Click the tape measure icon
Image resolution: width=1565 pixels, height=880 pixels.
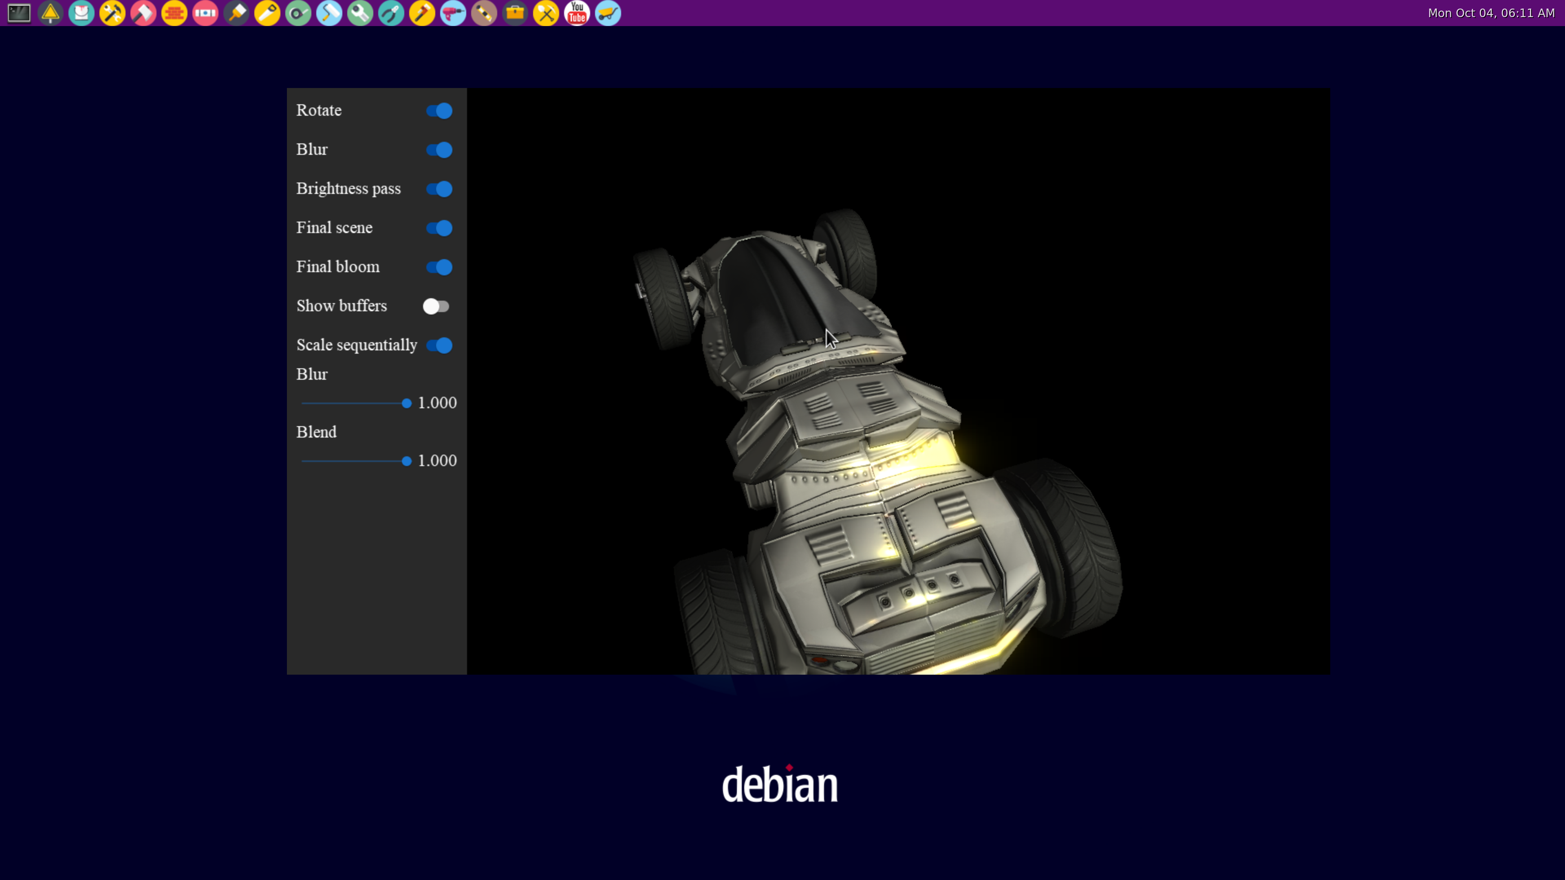click(x=298, y=13)
